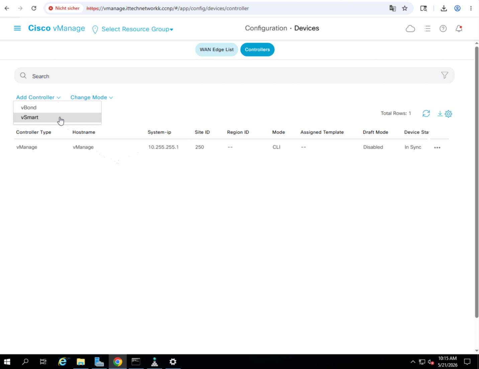Open File Explorer from taskbar
479x369 pixels.
tap(81, 362)
